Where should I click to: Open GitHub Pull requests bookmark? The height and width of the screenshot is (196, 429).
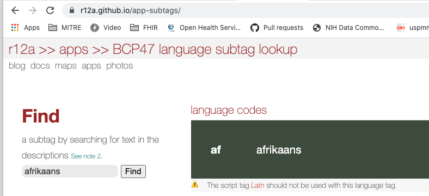(277, 28)
